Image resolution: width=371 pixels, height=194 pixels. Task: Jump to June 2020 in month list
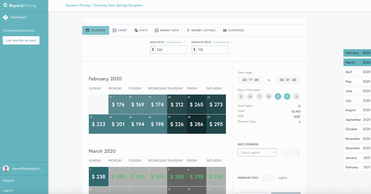[x=357, y=91]
